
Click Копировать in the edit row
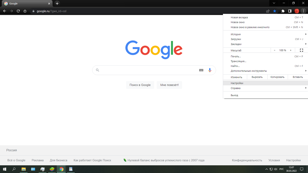click(277, 77)
